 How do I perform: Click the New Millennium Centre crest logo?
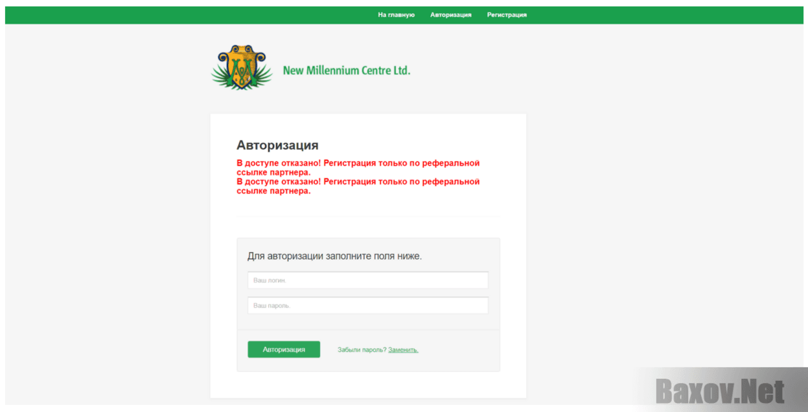pyautogui.click(x=242, y=67)
